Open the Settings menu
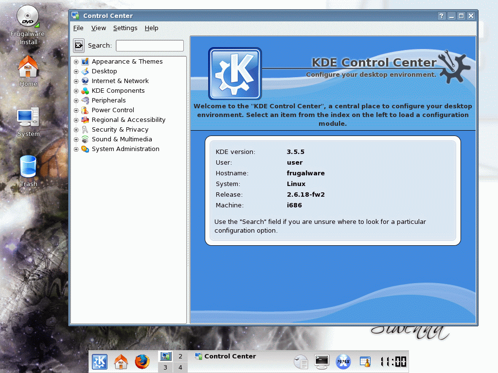The width and height of the screenshot is (498, 373). click(x=125, y=28)
